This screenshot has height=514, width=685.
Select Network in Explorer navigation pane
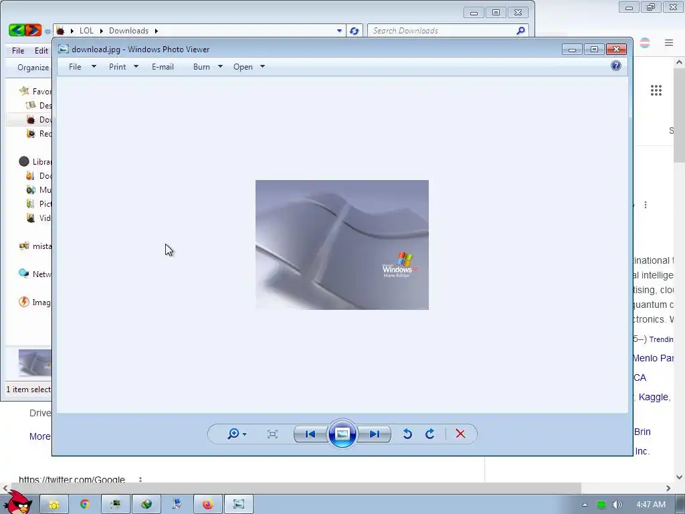pos(35,274)
